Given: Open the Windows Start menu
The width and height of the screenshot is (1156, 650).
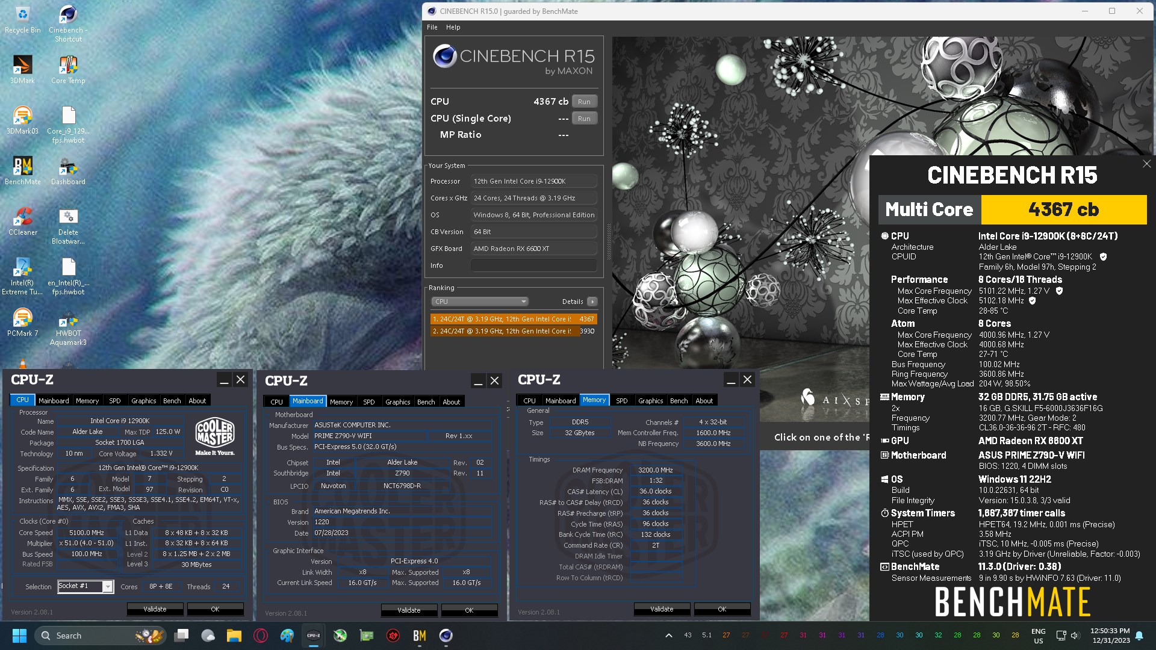Looking at the screenshot, I should pyautogui.click(x=19, y=636).
